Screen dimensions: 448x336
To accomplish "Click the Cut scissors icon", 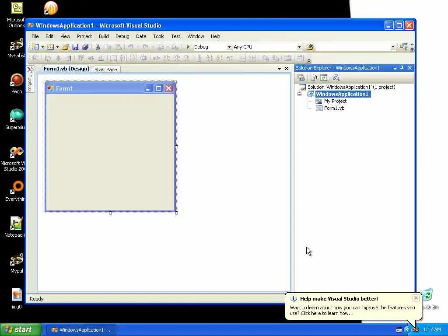I will (98, 47).
